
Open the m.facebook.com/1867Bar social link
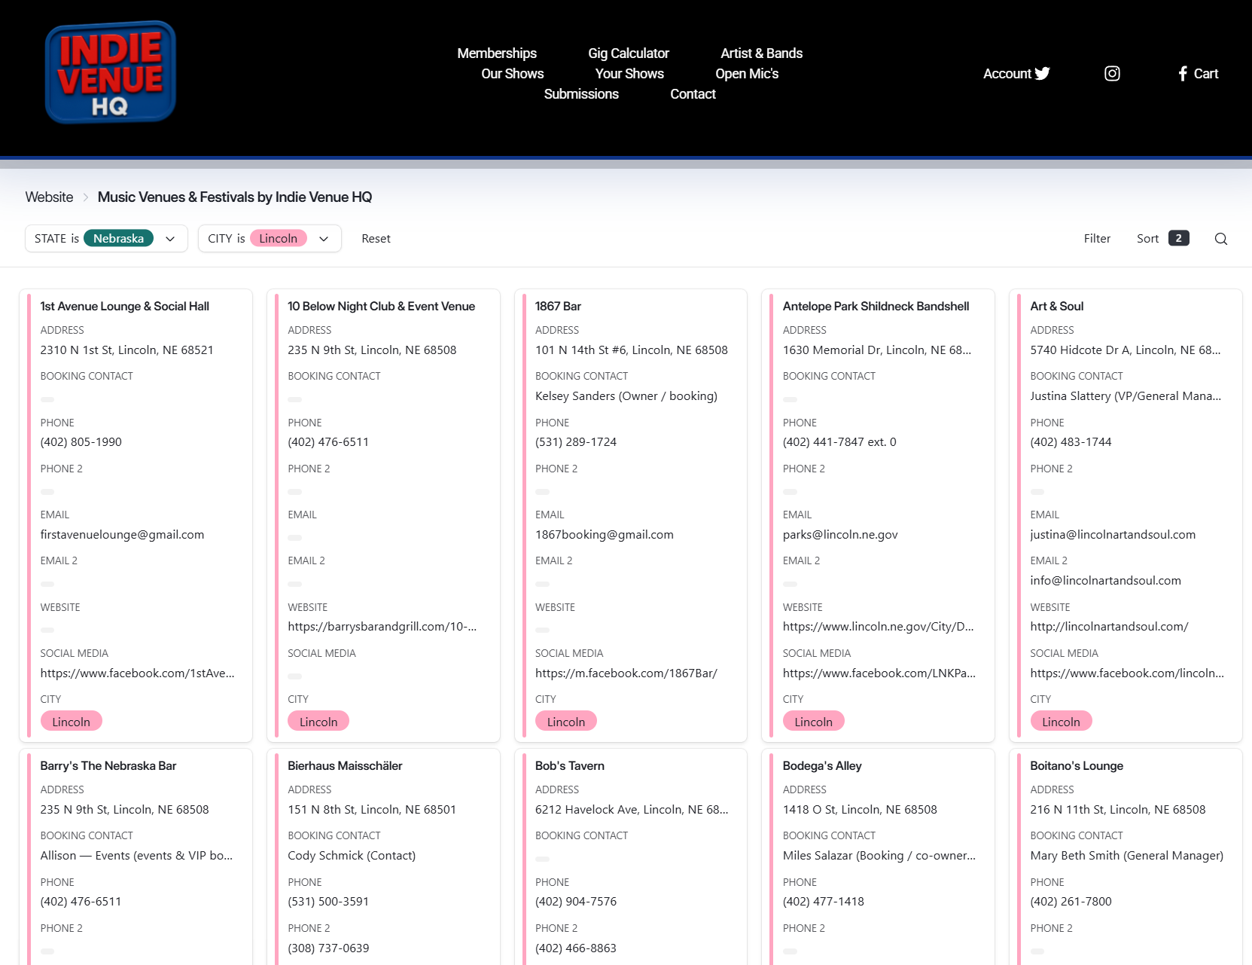pyautogui.click(x=626, y=673)
